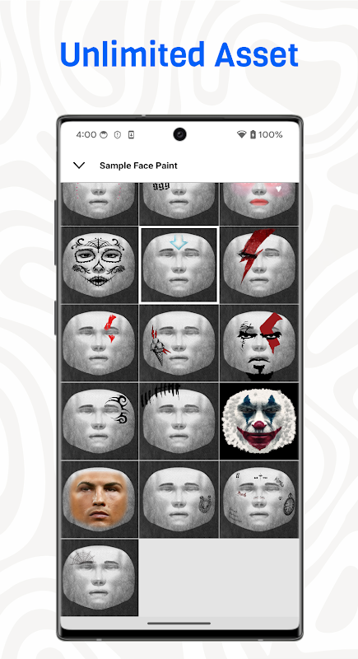358x659 pixels.
Task: Select the top forehead text tattoo paint
Action: click(179, 203)
